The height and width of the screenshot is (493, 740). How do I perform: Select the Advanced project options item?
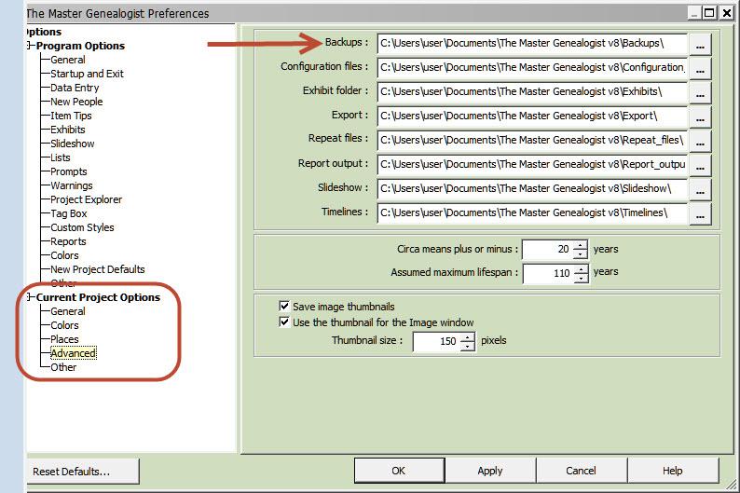click(73, 353)
